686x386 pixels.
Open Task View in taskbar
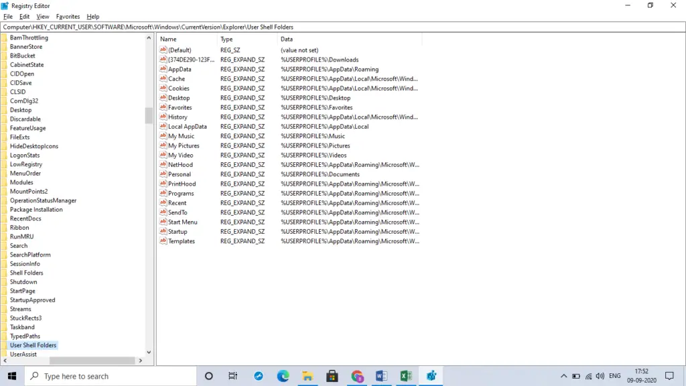coord(232,376)
